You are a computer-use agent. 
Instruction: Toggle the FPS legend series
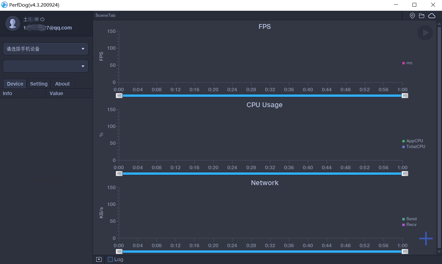[x=407, y=63]
